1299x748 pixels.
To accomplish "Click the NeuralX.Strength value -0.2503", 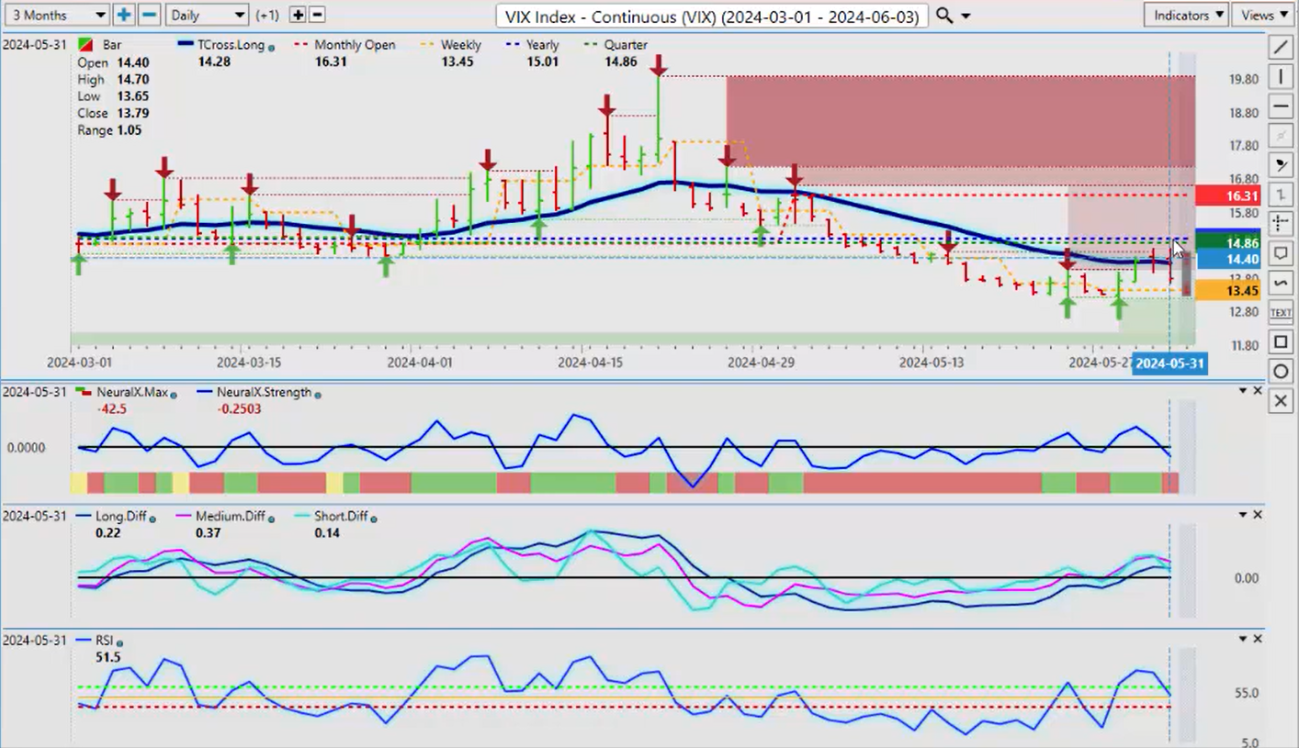I will point(239,408).
